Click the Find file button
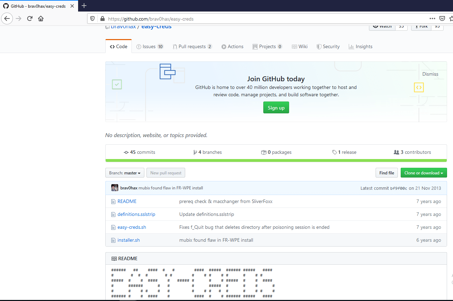 (x=387, y=173)
